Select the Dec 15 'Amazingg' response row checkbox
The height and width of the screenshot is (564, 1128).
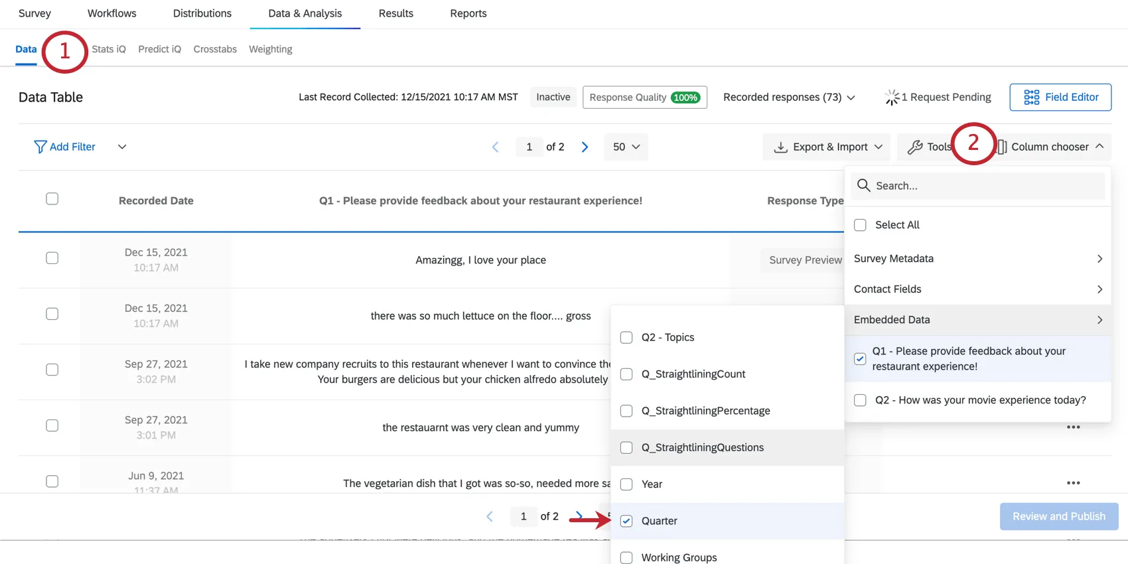(52, 258)
